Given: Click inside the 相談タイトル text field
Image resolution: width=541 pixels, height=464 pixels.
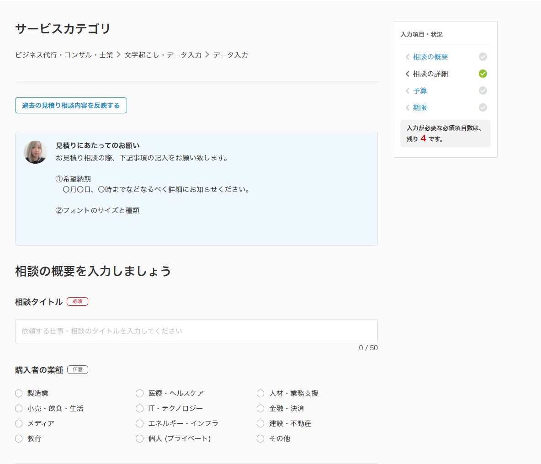Looking at the screenshot, I should coord(196,331).
